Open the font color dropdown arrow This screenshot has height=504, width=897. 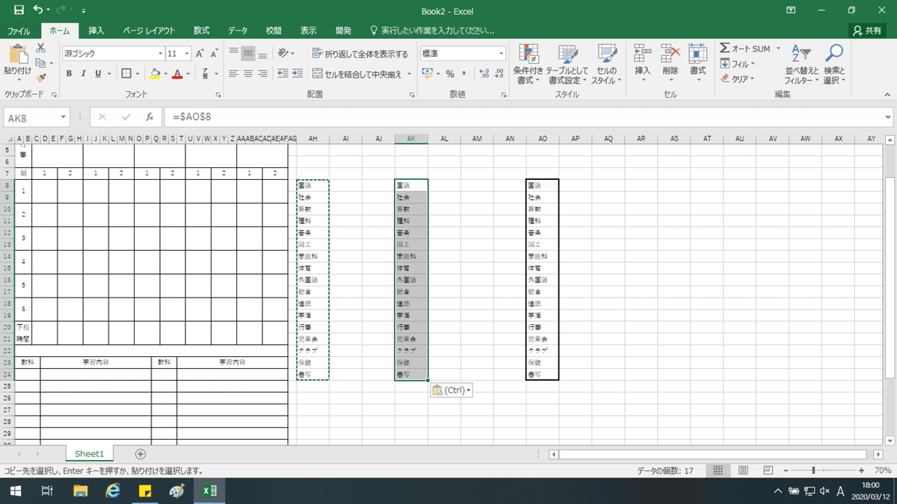(x=187, y=73)
